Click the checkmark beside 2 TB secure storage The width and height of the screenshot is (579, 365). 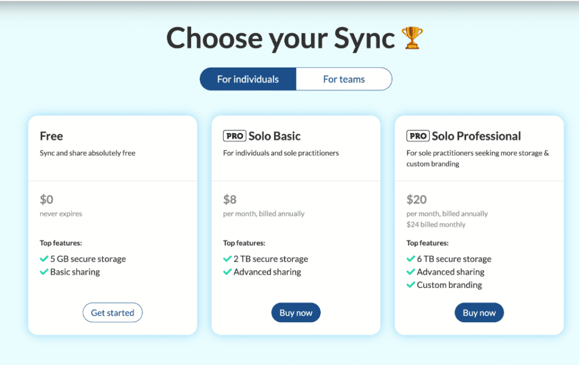click(x=227, y=259)
